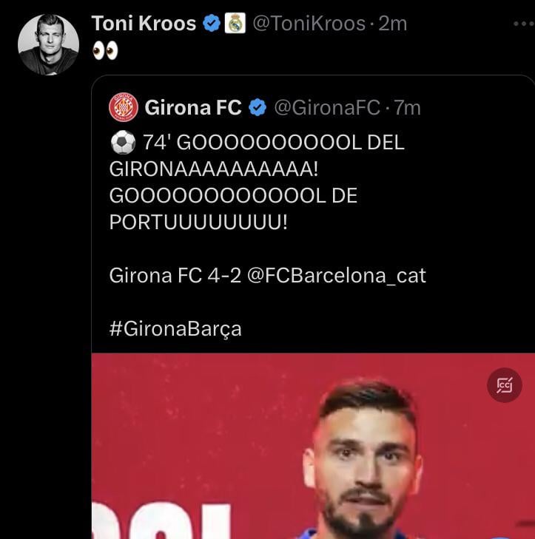535x539 pixels.
Task: Open Girona FC's round avatar logo
Action: pos(124,108)
